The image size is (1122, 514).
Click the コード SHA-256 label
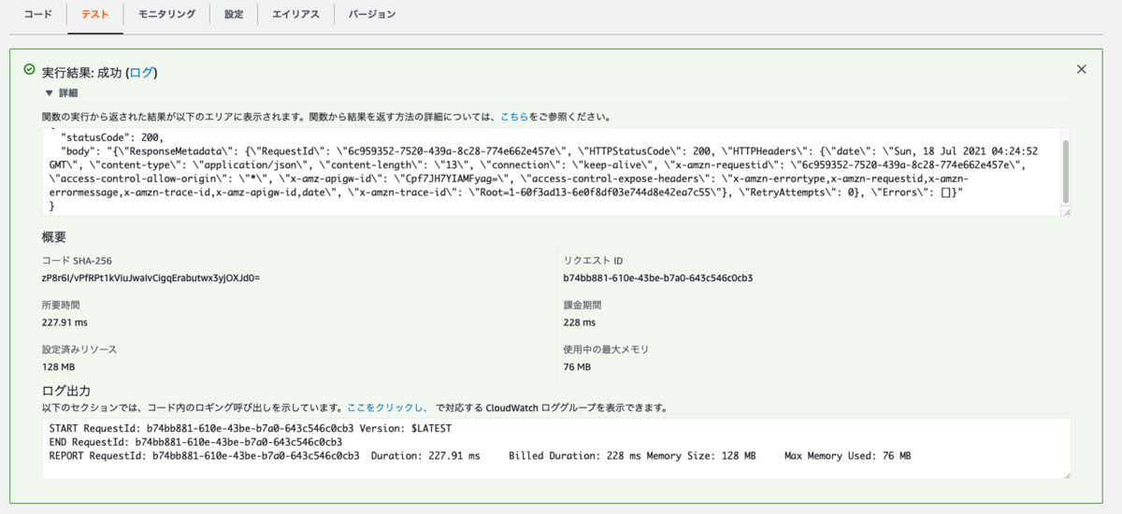(78, 260)
